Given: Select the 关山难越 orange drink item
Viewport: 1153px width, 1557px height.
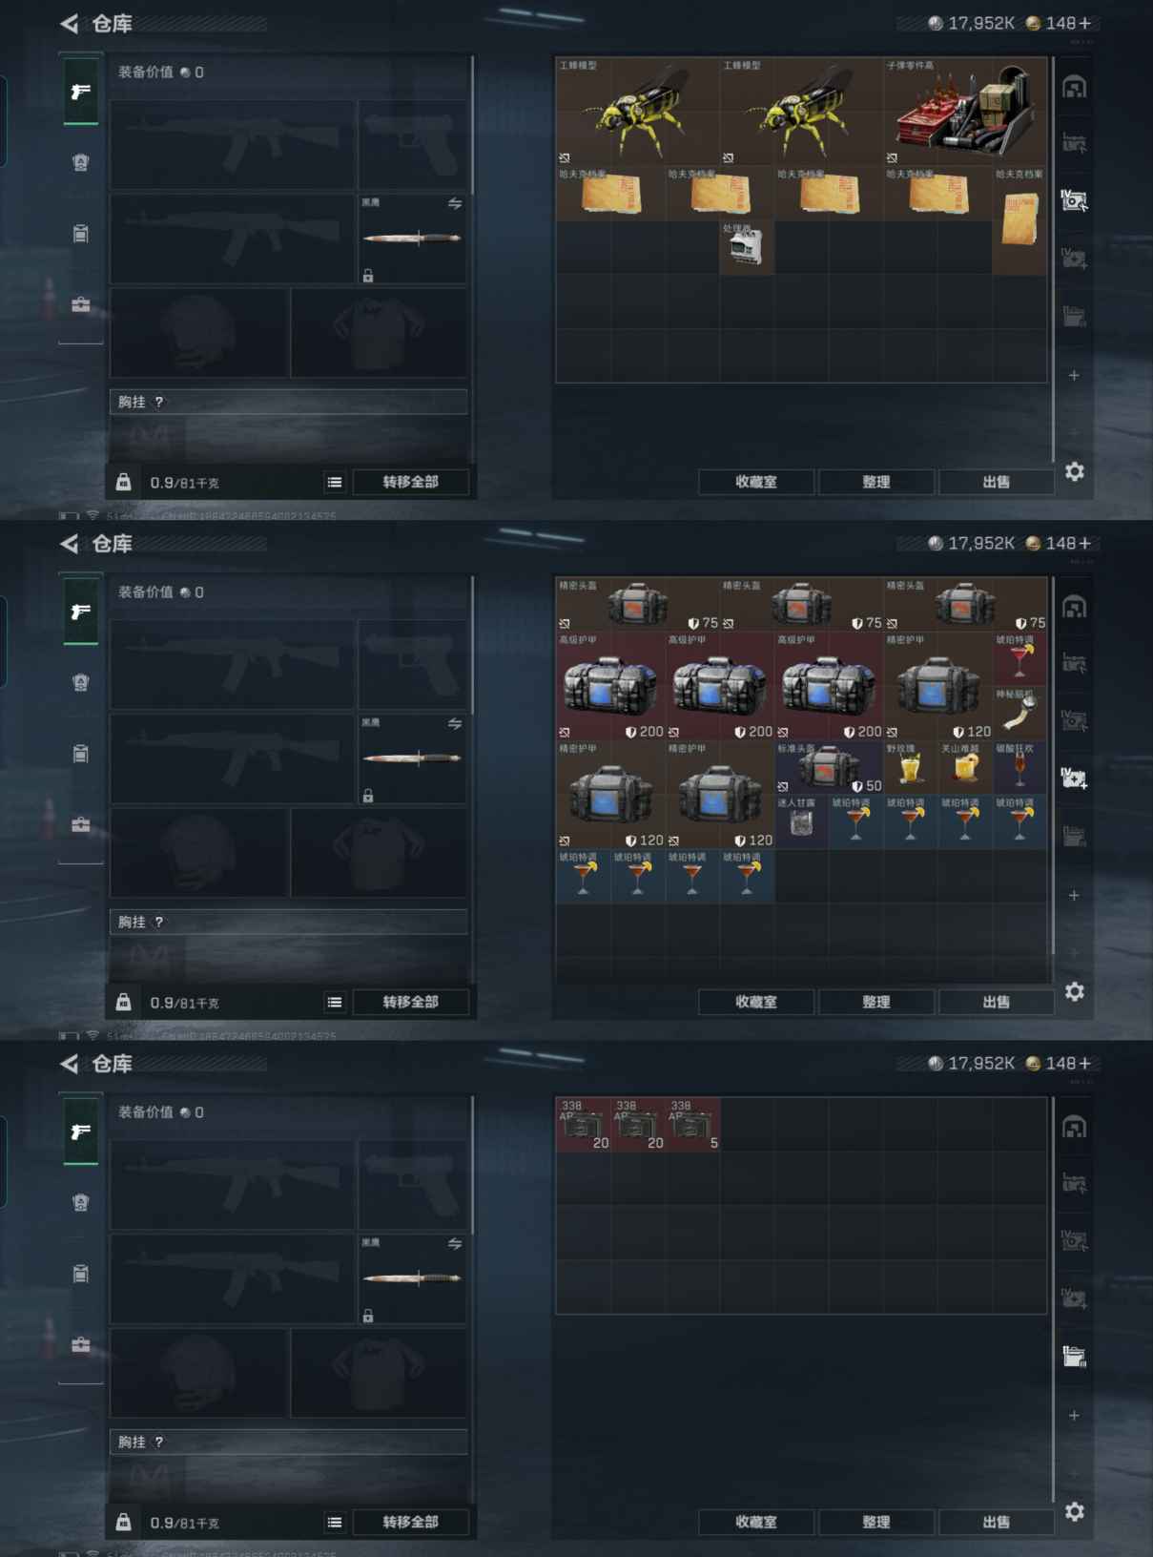Looking at the screenshot, I should 964,768.
